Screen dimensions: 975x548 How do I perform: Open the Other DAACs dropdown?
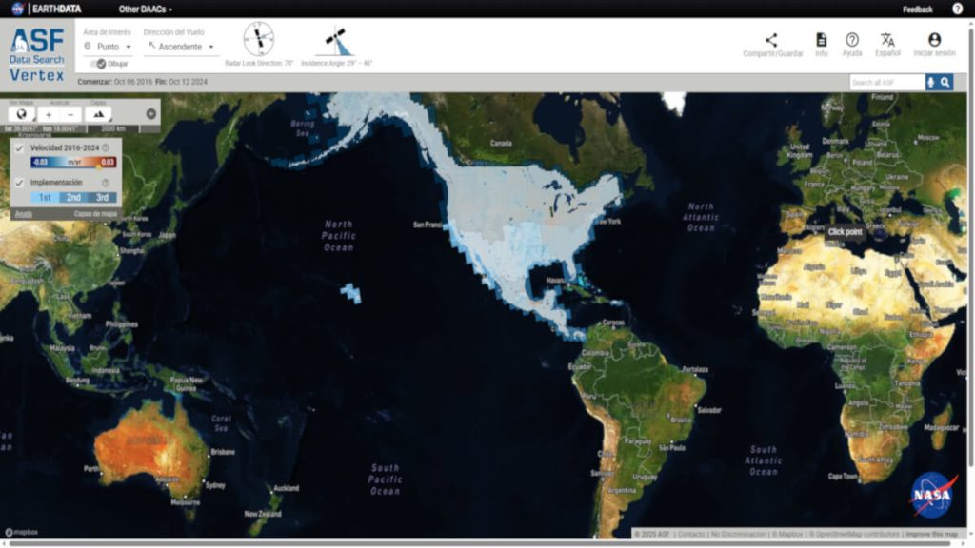[145, 10]
